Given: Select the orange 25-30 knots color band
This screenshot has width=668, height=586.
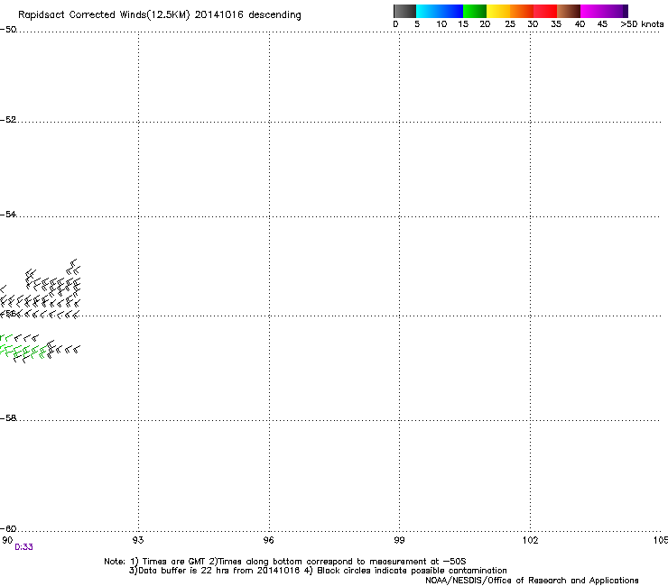Looking at the screenshot, I should (x=522, y=11).
